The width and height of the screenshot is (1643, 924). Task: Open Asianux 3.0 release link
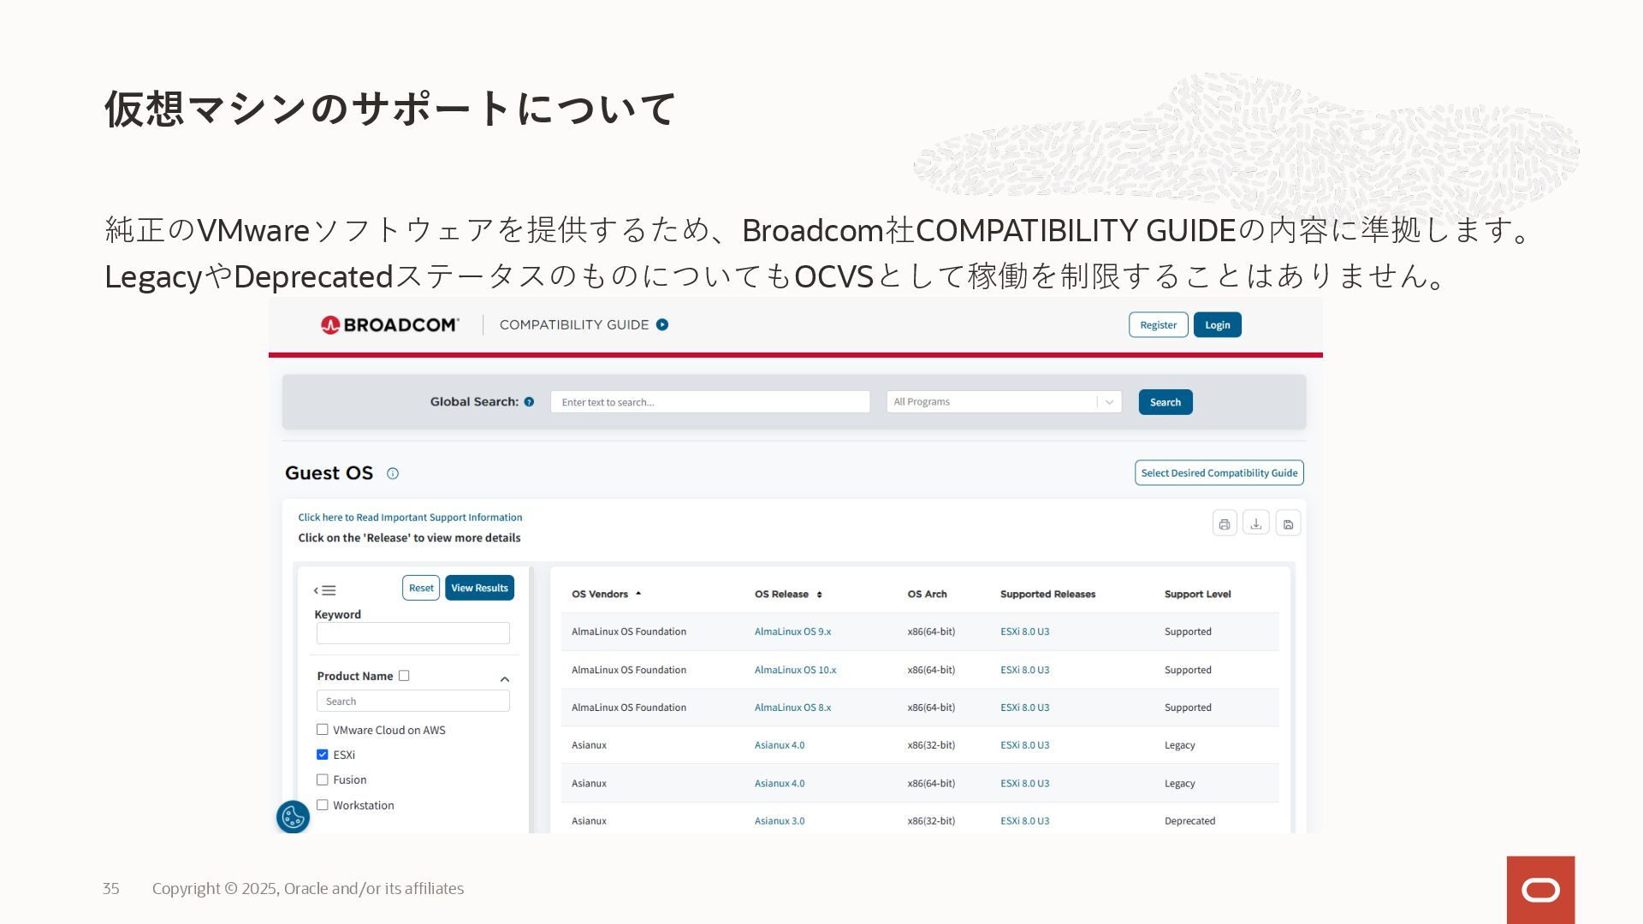click(x=780, y=821)
